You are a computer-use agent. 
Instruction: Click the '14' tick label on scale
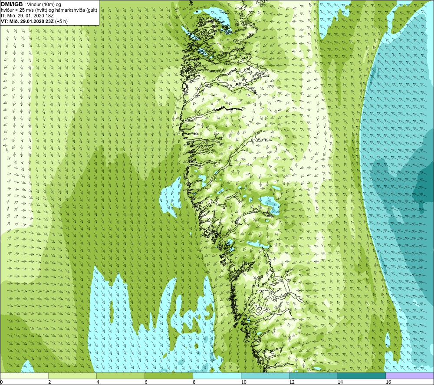coord(340,382)
